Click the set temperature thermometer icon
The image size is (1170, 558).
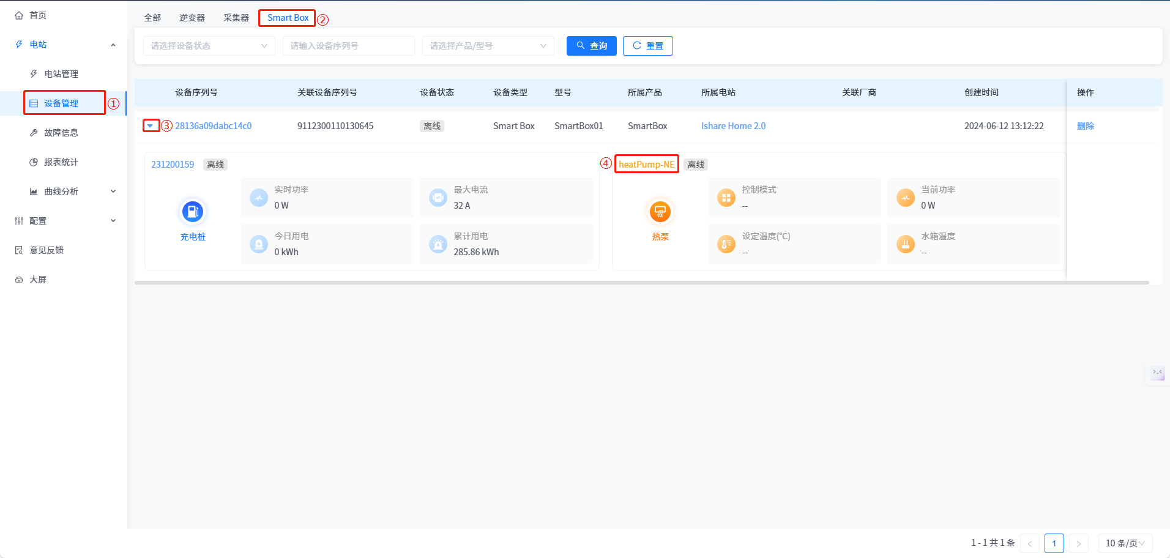726,244
